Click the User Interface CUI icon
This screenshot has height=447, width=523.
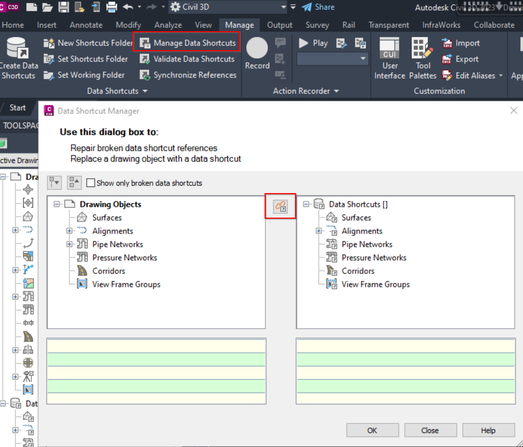389,48
